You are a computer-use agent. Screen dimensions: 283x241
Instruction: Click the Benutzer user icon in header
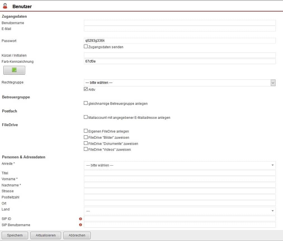point(5,6)
